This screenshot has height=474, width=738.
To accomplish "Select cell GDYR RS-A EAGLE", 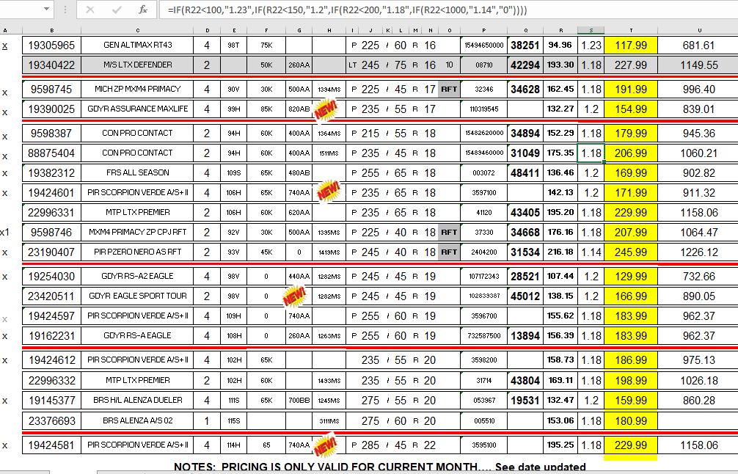I will point(137,335).
